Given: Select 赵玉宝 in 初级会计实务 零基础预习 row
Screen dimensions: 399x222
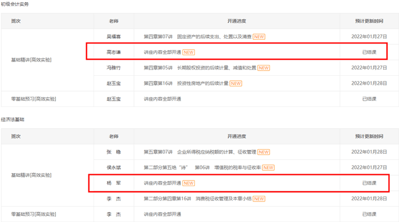Looking at the screenshot, I should (x=114, y=99).
